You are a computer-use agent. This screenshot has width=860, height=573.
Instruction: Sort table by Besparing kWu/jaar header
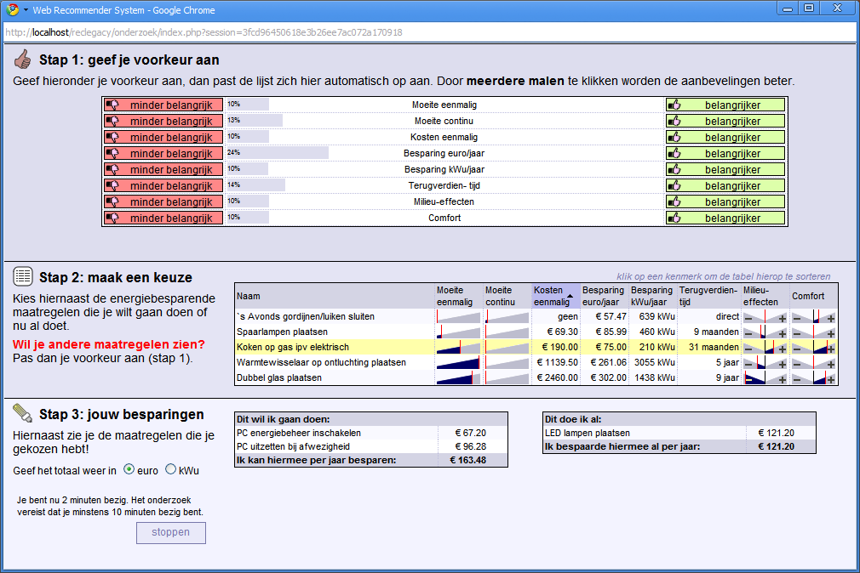(652, 295)
